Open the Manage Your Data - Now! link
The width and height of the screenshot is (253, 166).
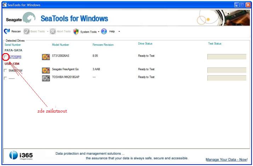click(226, 160)
